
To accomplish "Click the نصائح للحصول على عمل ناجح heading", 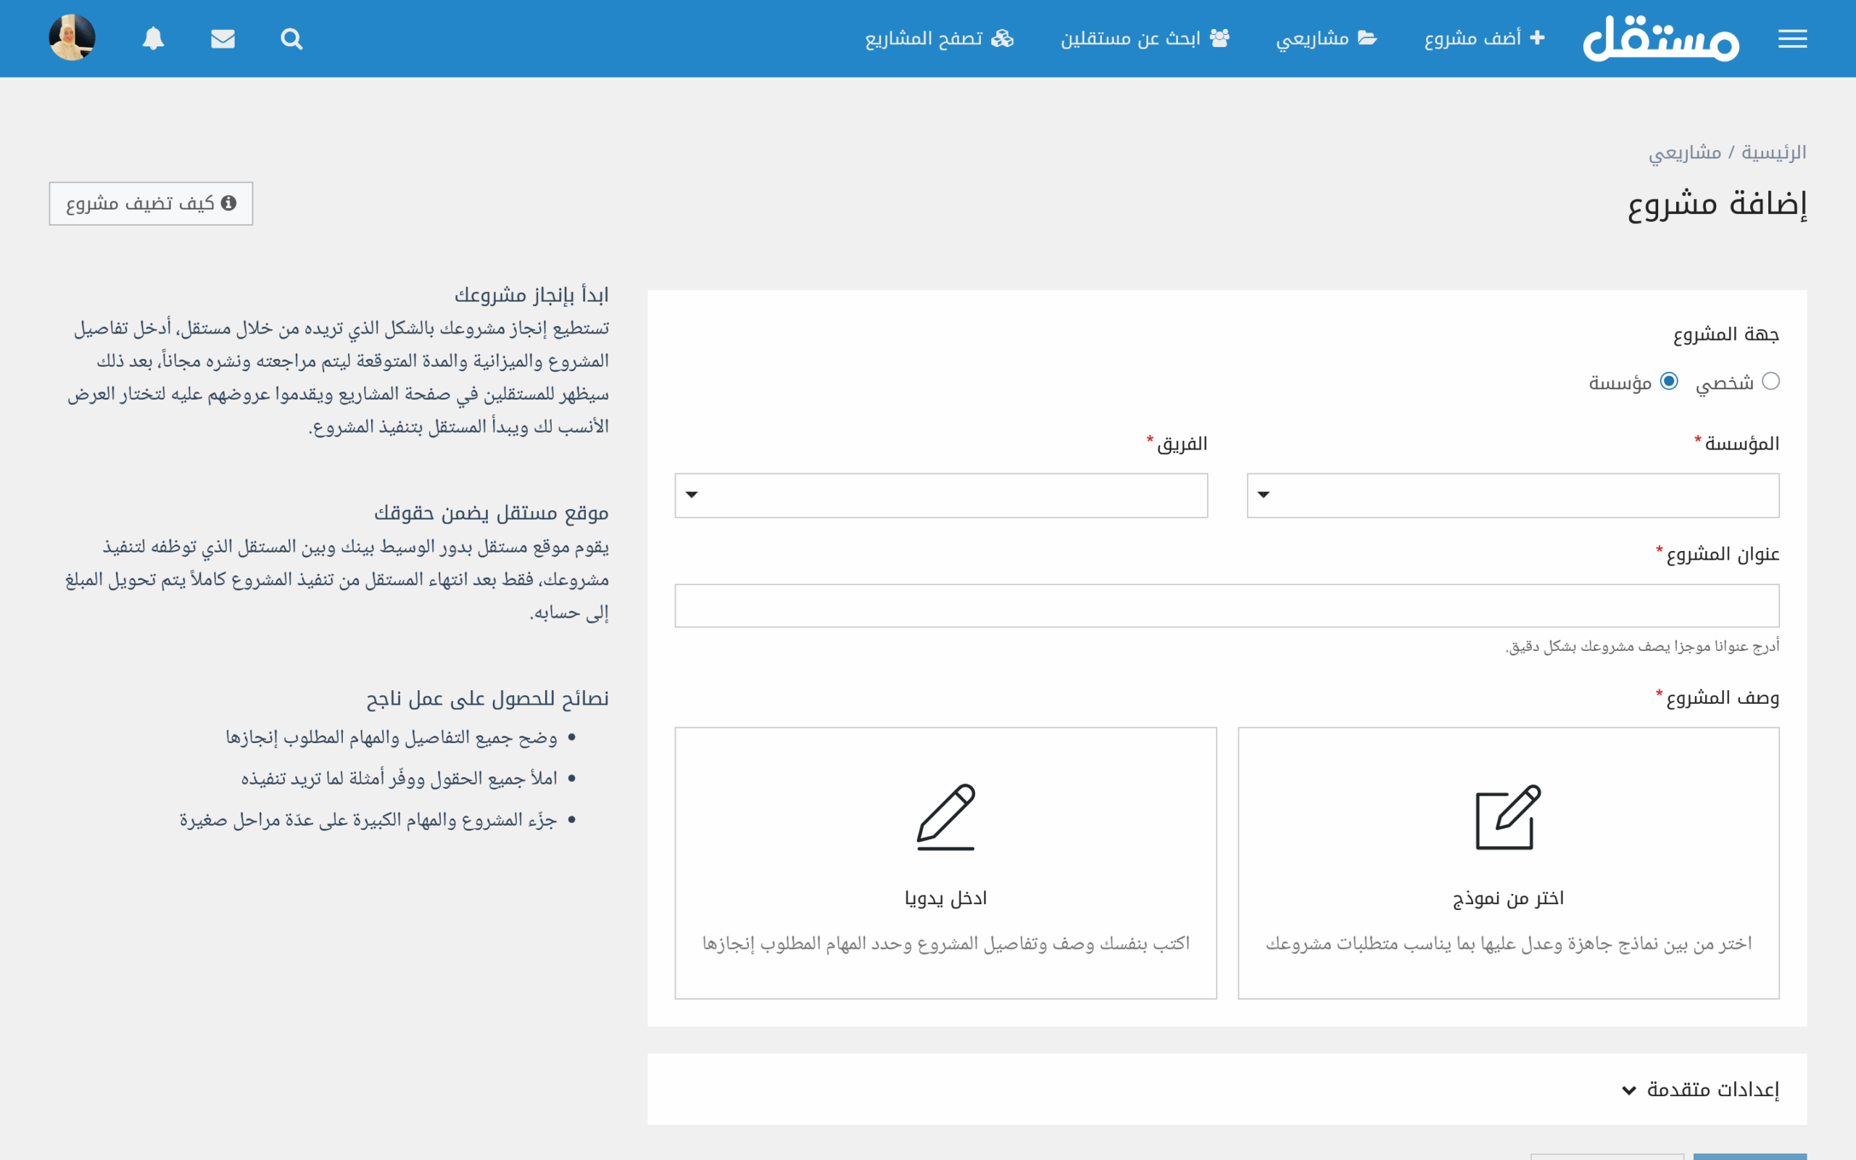I will tap(488, 698).
